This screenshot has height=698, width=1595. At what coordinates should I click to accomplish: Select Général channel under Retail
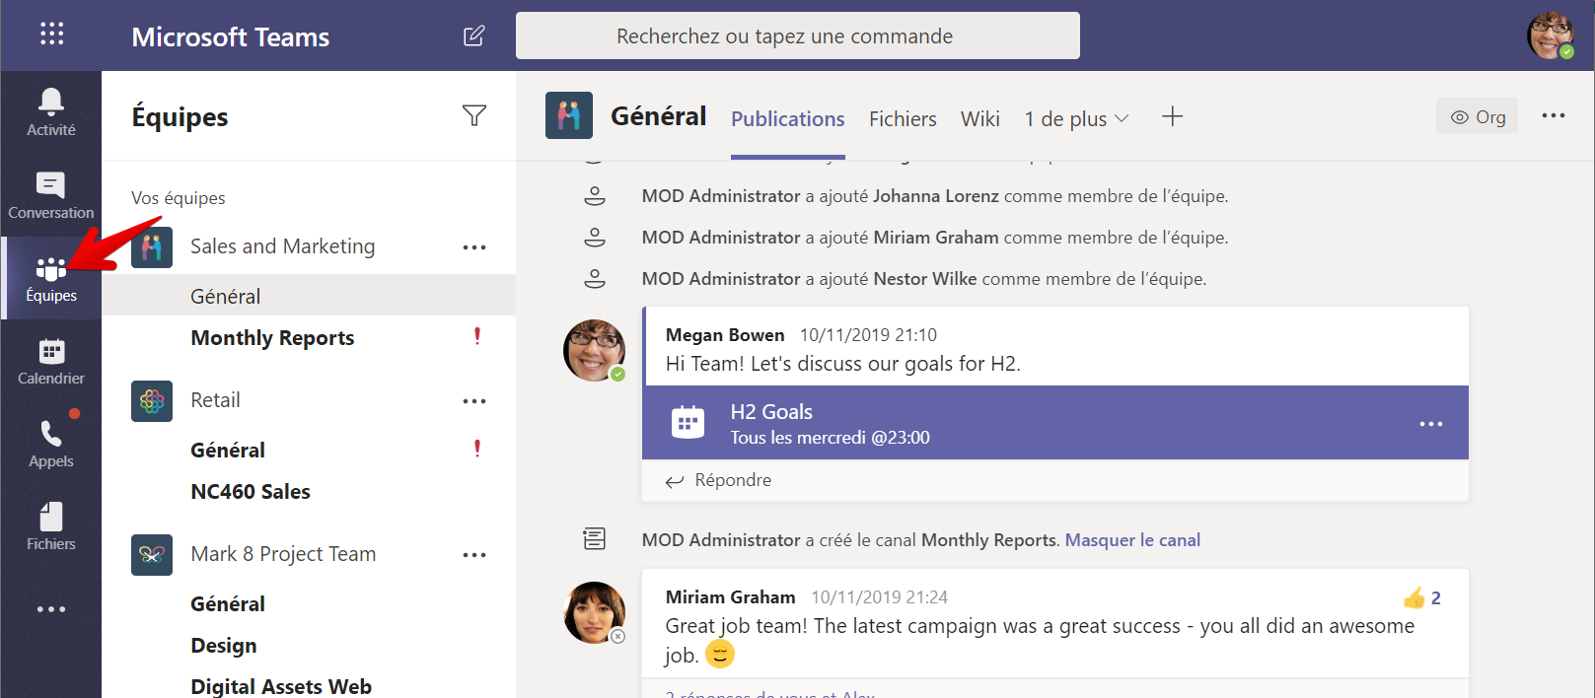(228, 451)
